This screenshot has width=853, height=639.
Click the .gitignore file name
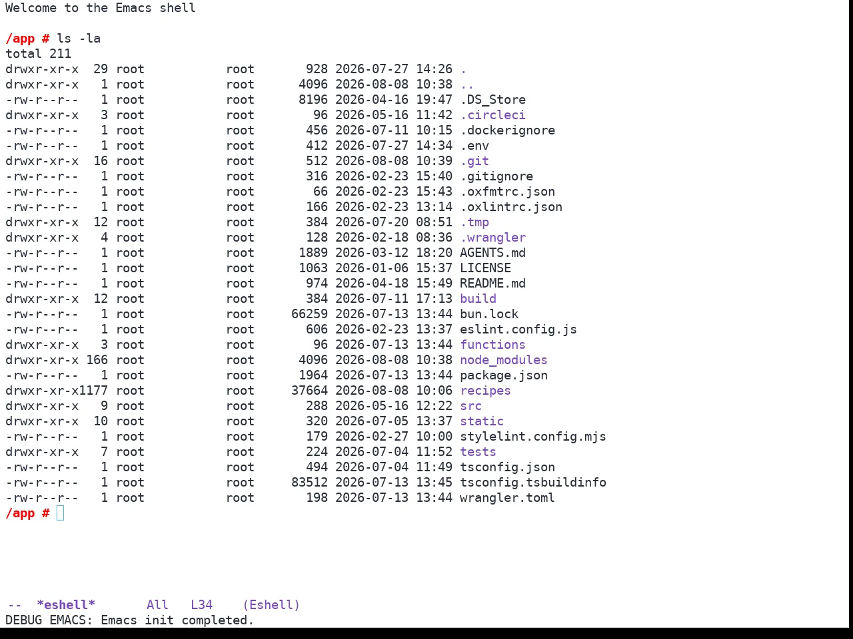click(x=496, y=176)
